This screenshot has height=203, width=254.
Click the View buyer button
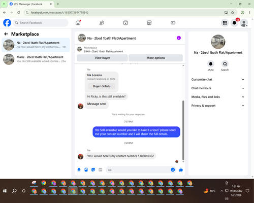point(102,58)
